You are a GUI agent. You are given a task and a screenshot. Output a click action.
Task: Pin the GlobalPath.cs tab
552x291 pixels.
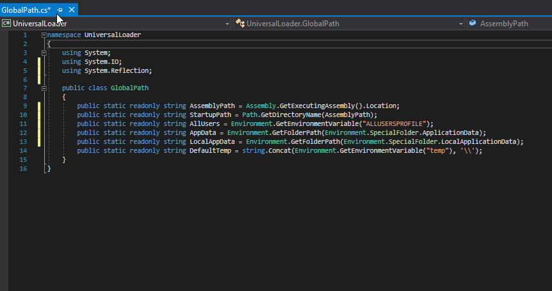pyautogui.click(x=60, y=10)
